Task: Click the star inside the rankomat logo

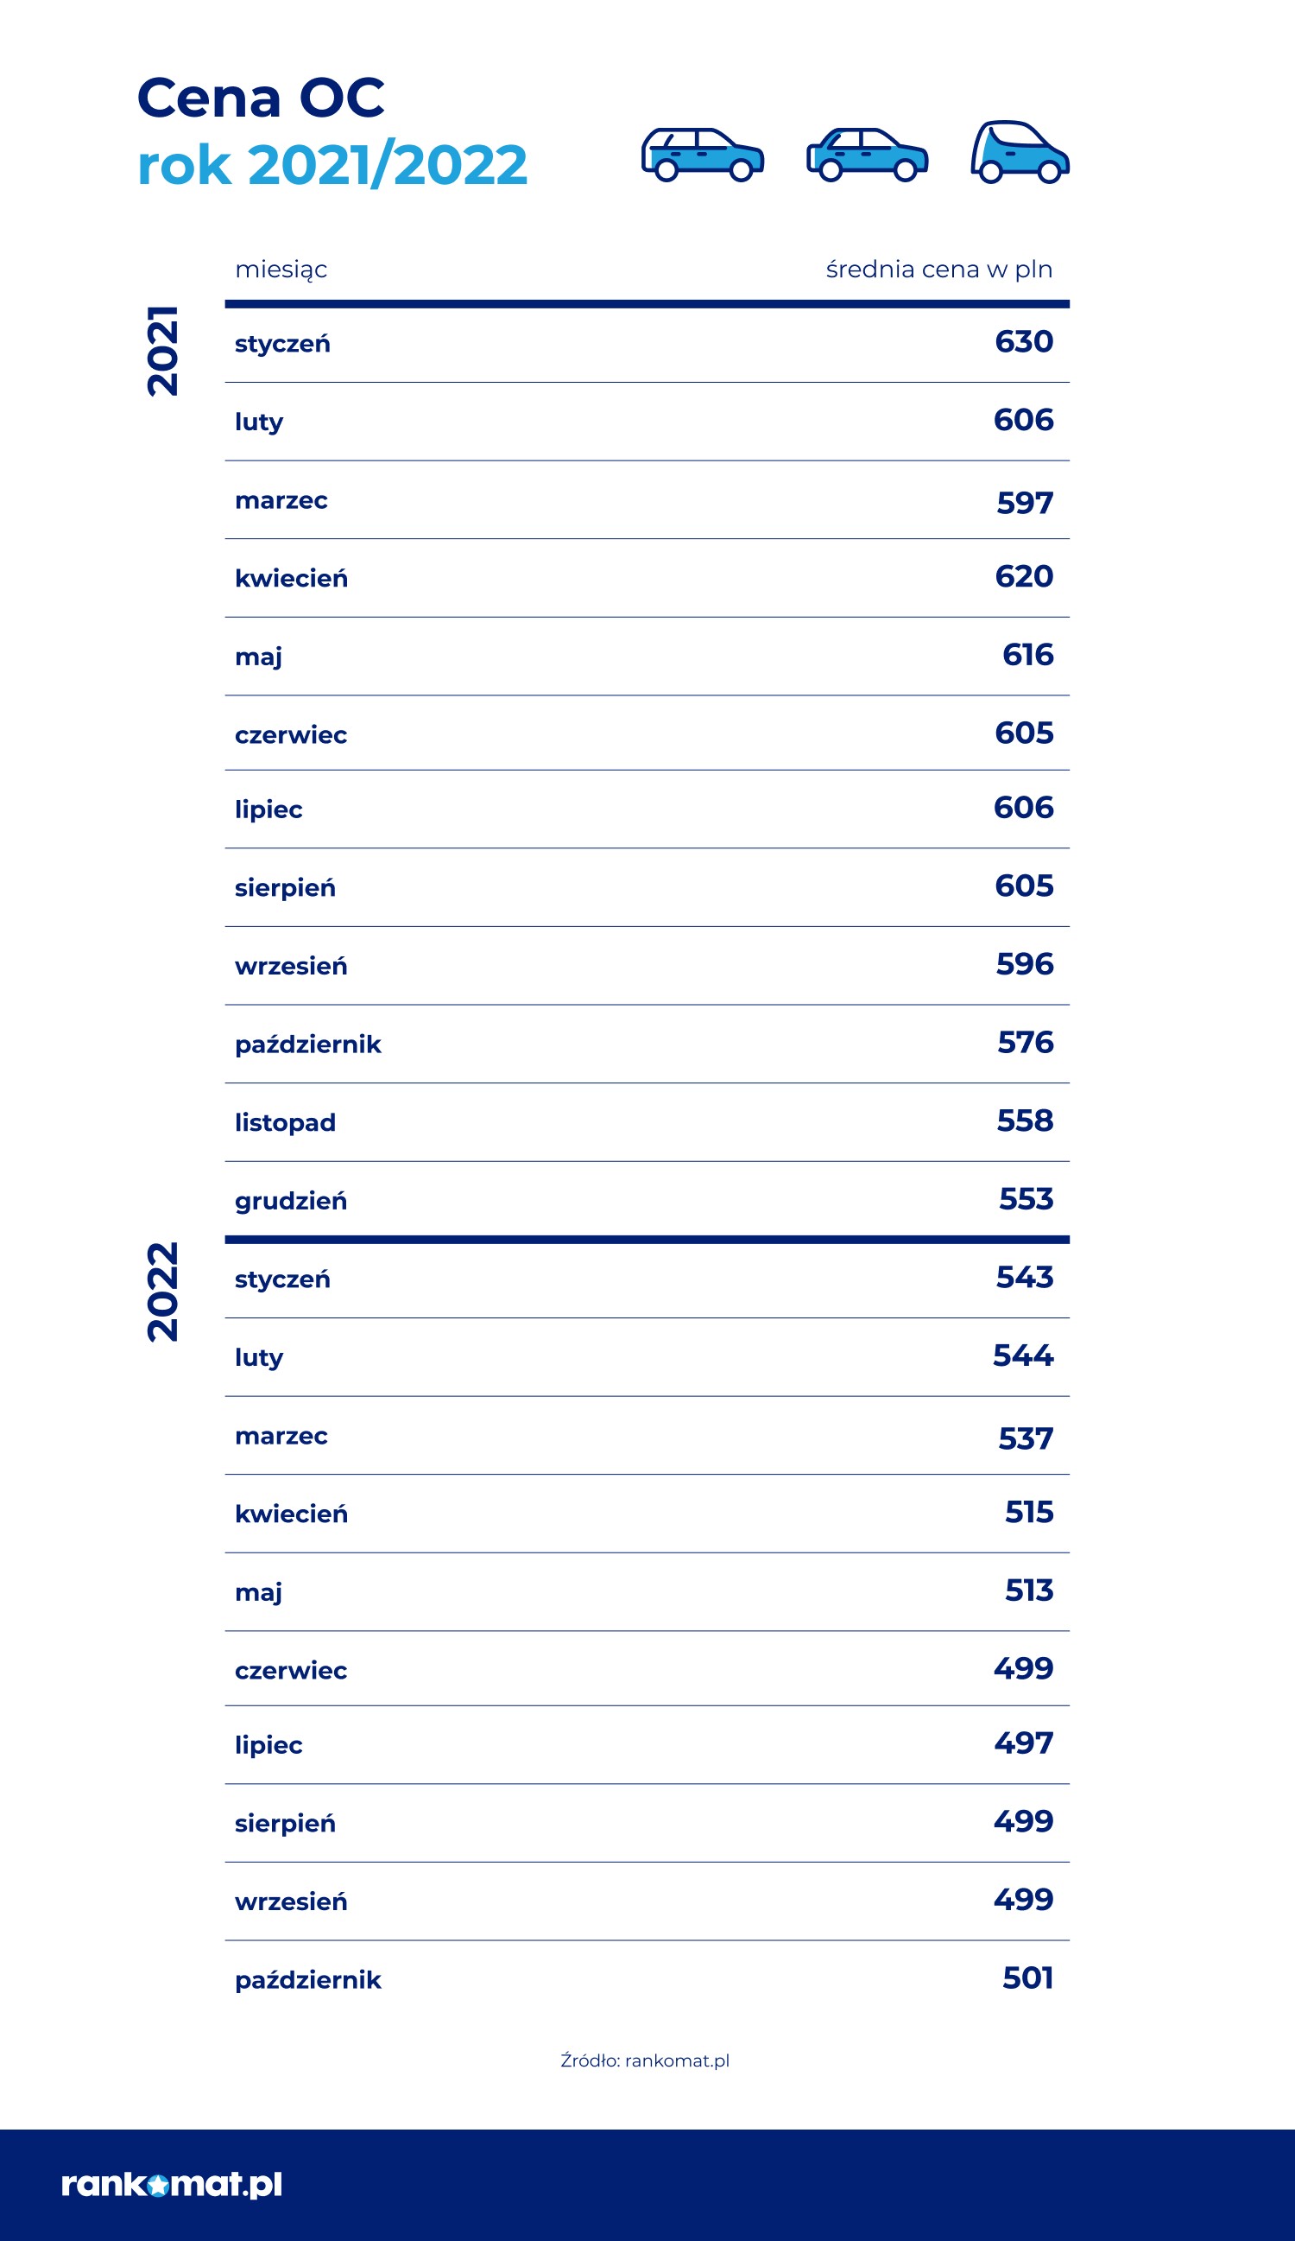Action: (x=158, y=2185)
